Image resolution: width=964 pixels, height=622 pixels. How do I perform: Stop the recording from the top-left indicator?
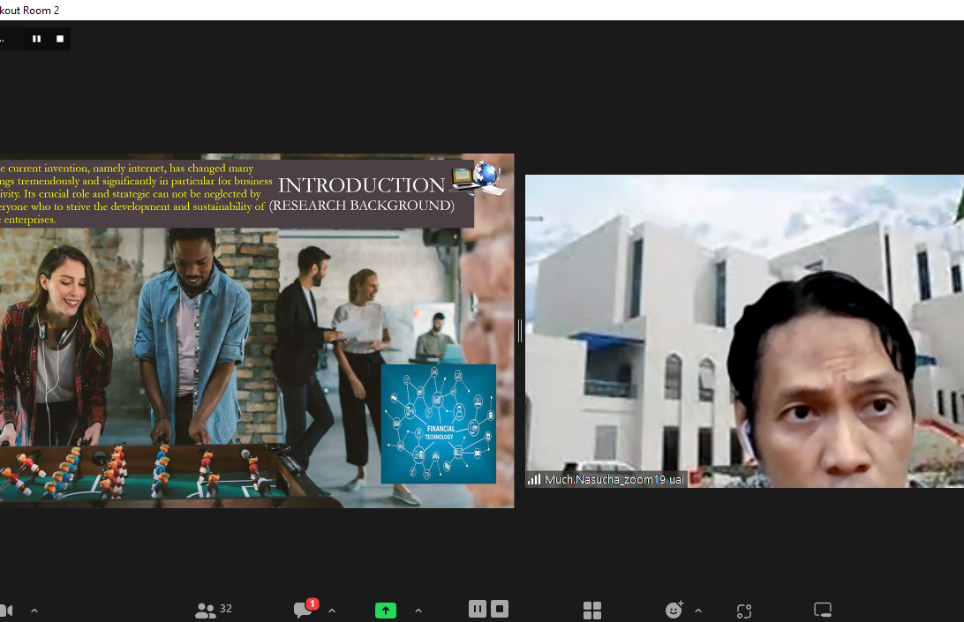click(60, 39)
